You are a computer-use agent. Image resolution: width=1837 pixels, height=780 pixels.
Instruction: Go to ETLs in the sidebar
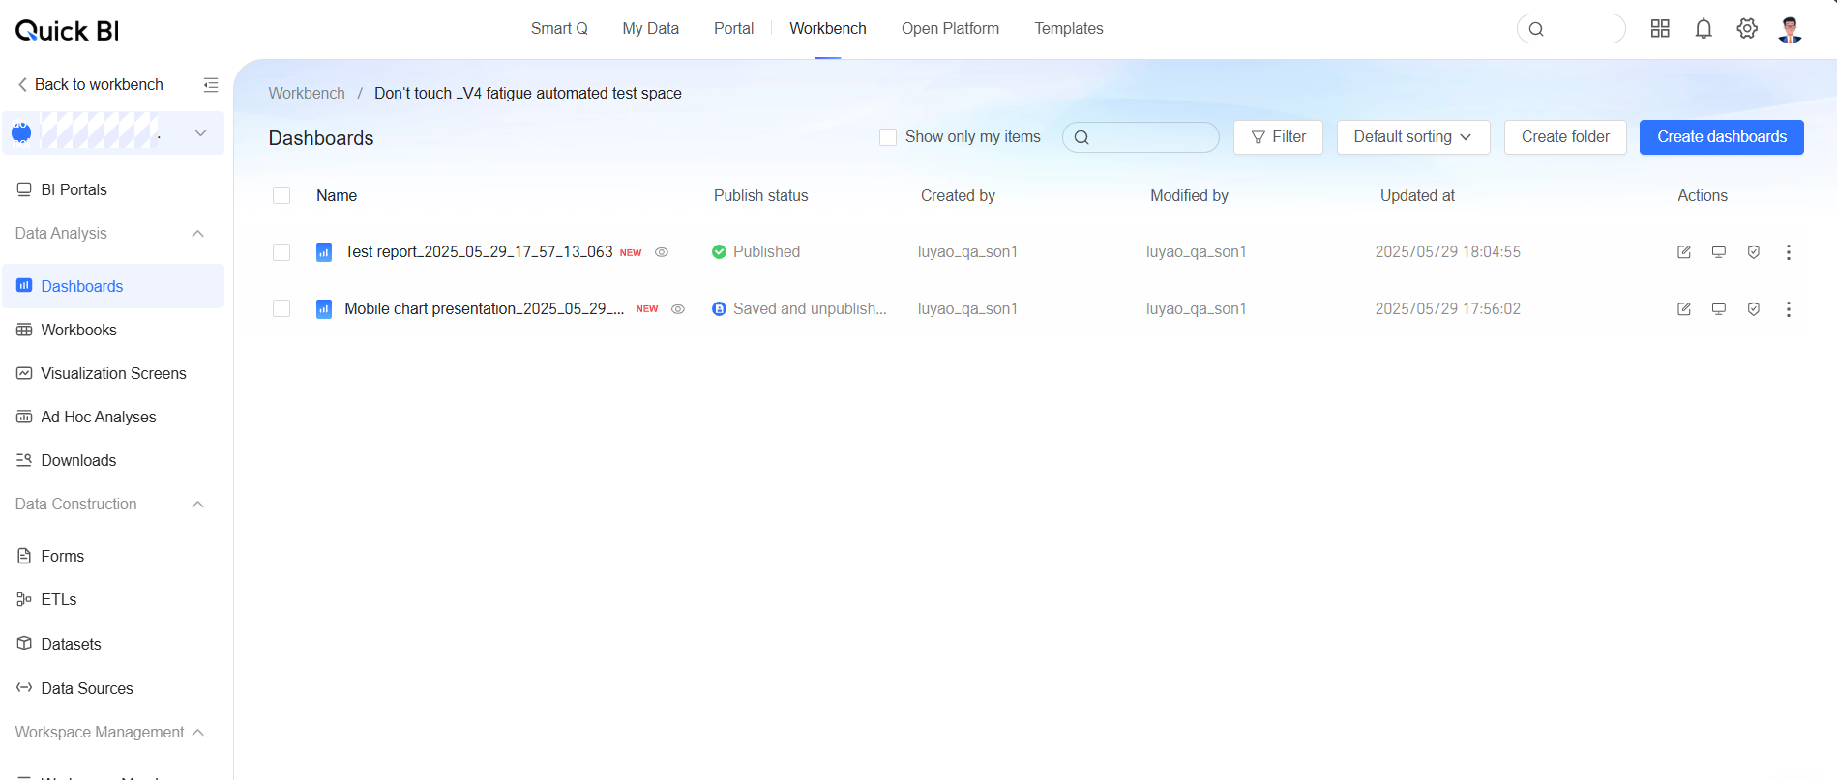[x=113, y=600]
